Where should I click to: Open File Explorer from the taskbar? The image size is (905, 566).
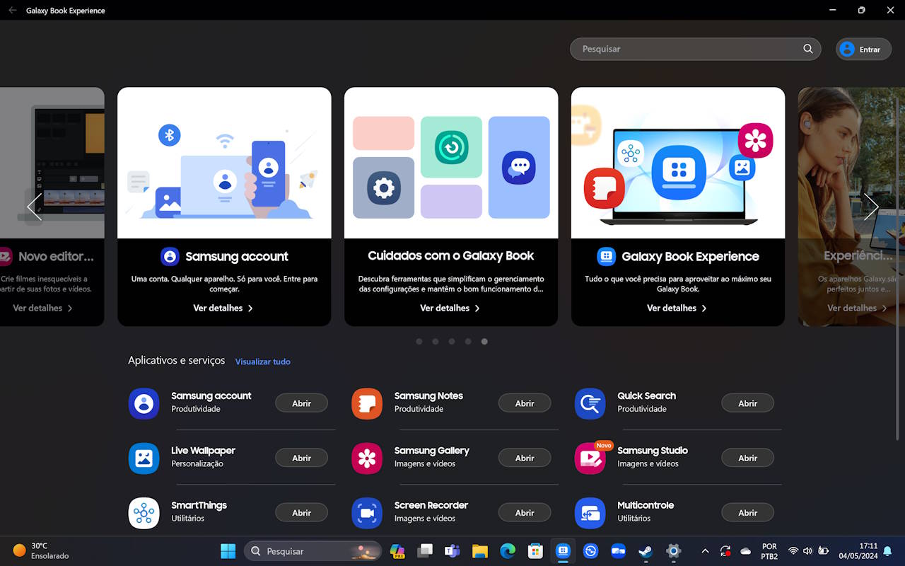tap(480, 551)
